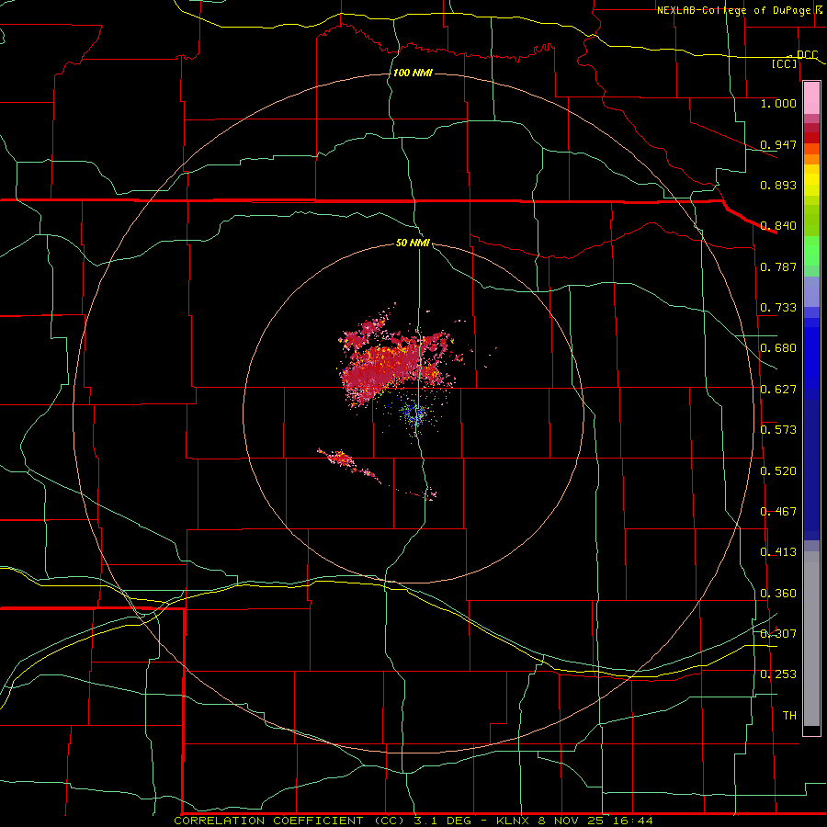Click the 0.733 scale label
Image resolution: width=827 pixels, height=827 pixels.
click(x=778, y=308)
